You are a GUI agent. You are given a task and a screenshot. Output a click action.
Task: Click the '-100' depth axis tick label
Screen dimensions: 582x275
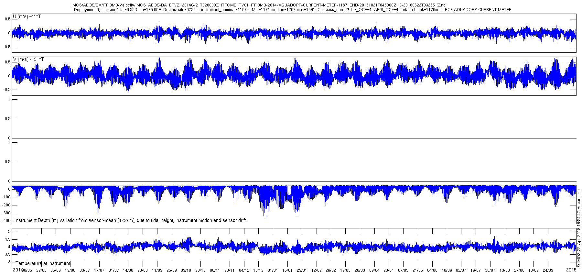(6, 197)
